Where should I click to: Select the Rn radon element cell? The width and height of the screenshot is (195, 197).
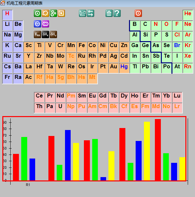tap(188, 68)
